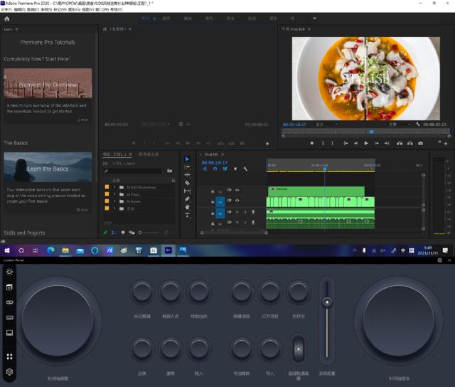The image size is (455, 387).
Task: Switch to the Media Browser panel tab
Action: coord(149,154)
